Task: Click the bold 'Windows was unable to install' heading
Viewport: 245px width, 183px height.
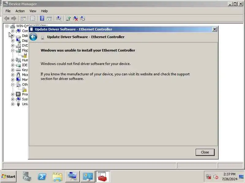Action: pos(88,50)
